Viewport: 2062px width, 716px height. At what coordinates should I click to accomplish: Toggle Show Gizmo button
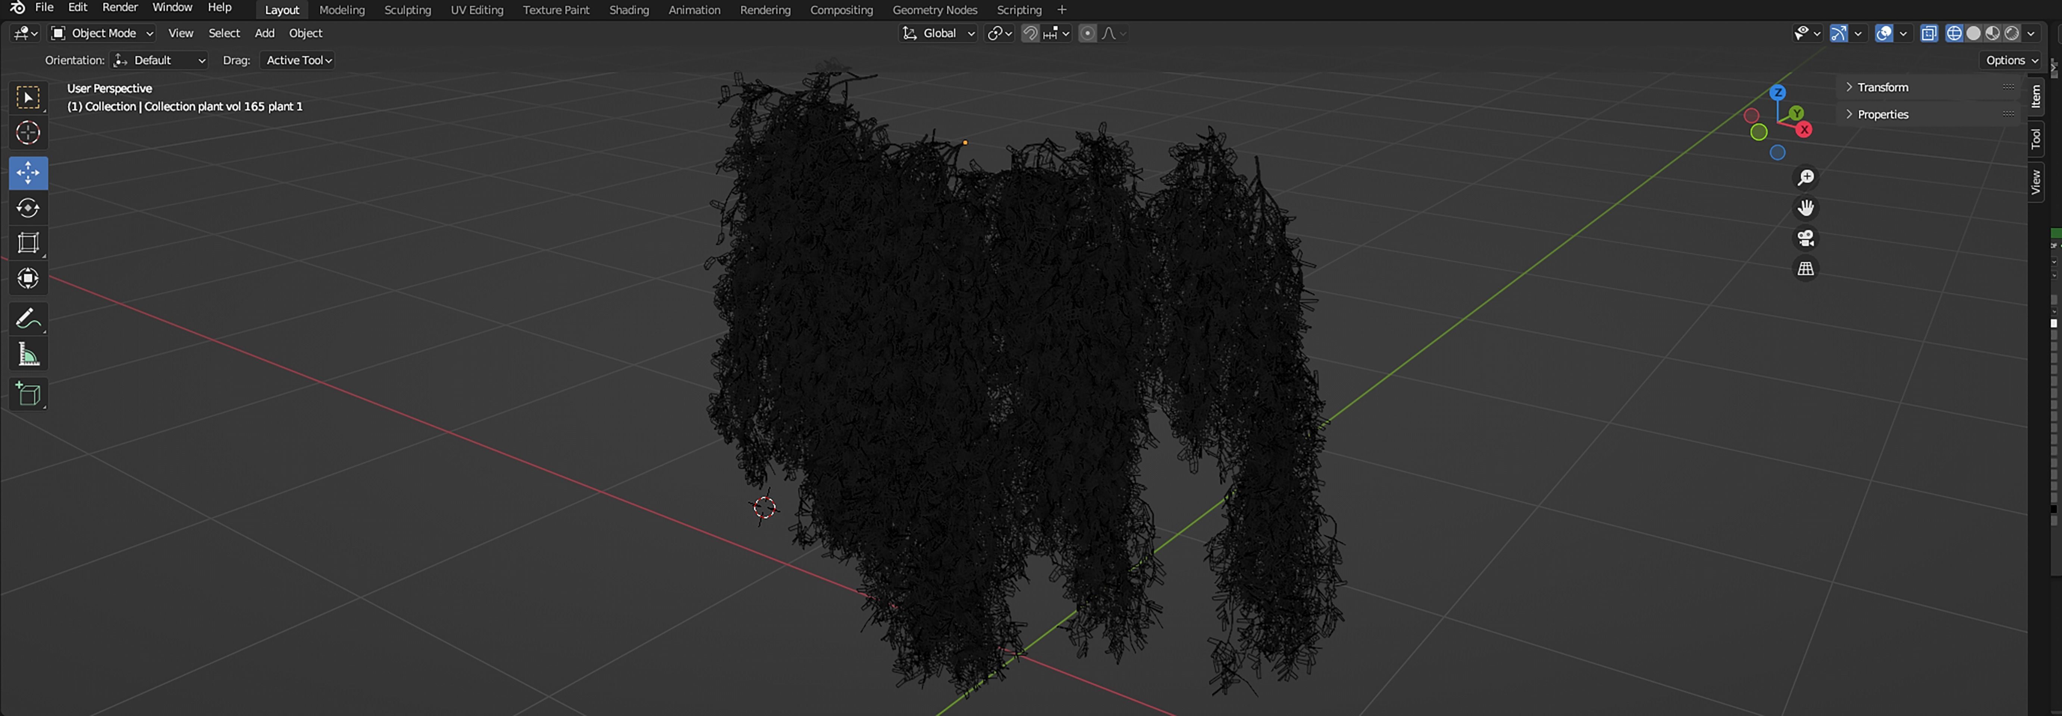(x=1839, y=33)
